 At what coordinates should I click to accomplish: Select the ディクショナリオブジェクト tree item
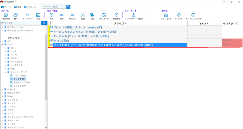pyautogui.click(x=21, y=117)
